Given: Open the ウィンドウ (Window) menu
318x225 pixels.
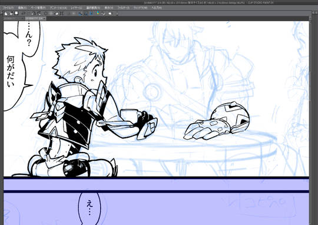Looking at the screenshot, I should pyautogui.click(x=140, y=8).
